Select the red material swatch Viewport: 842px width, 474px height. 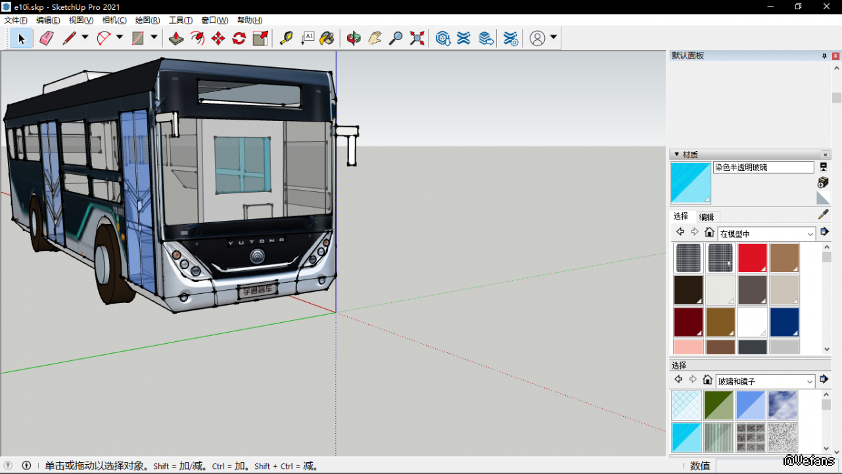tap(752, 258)
